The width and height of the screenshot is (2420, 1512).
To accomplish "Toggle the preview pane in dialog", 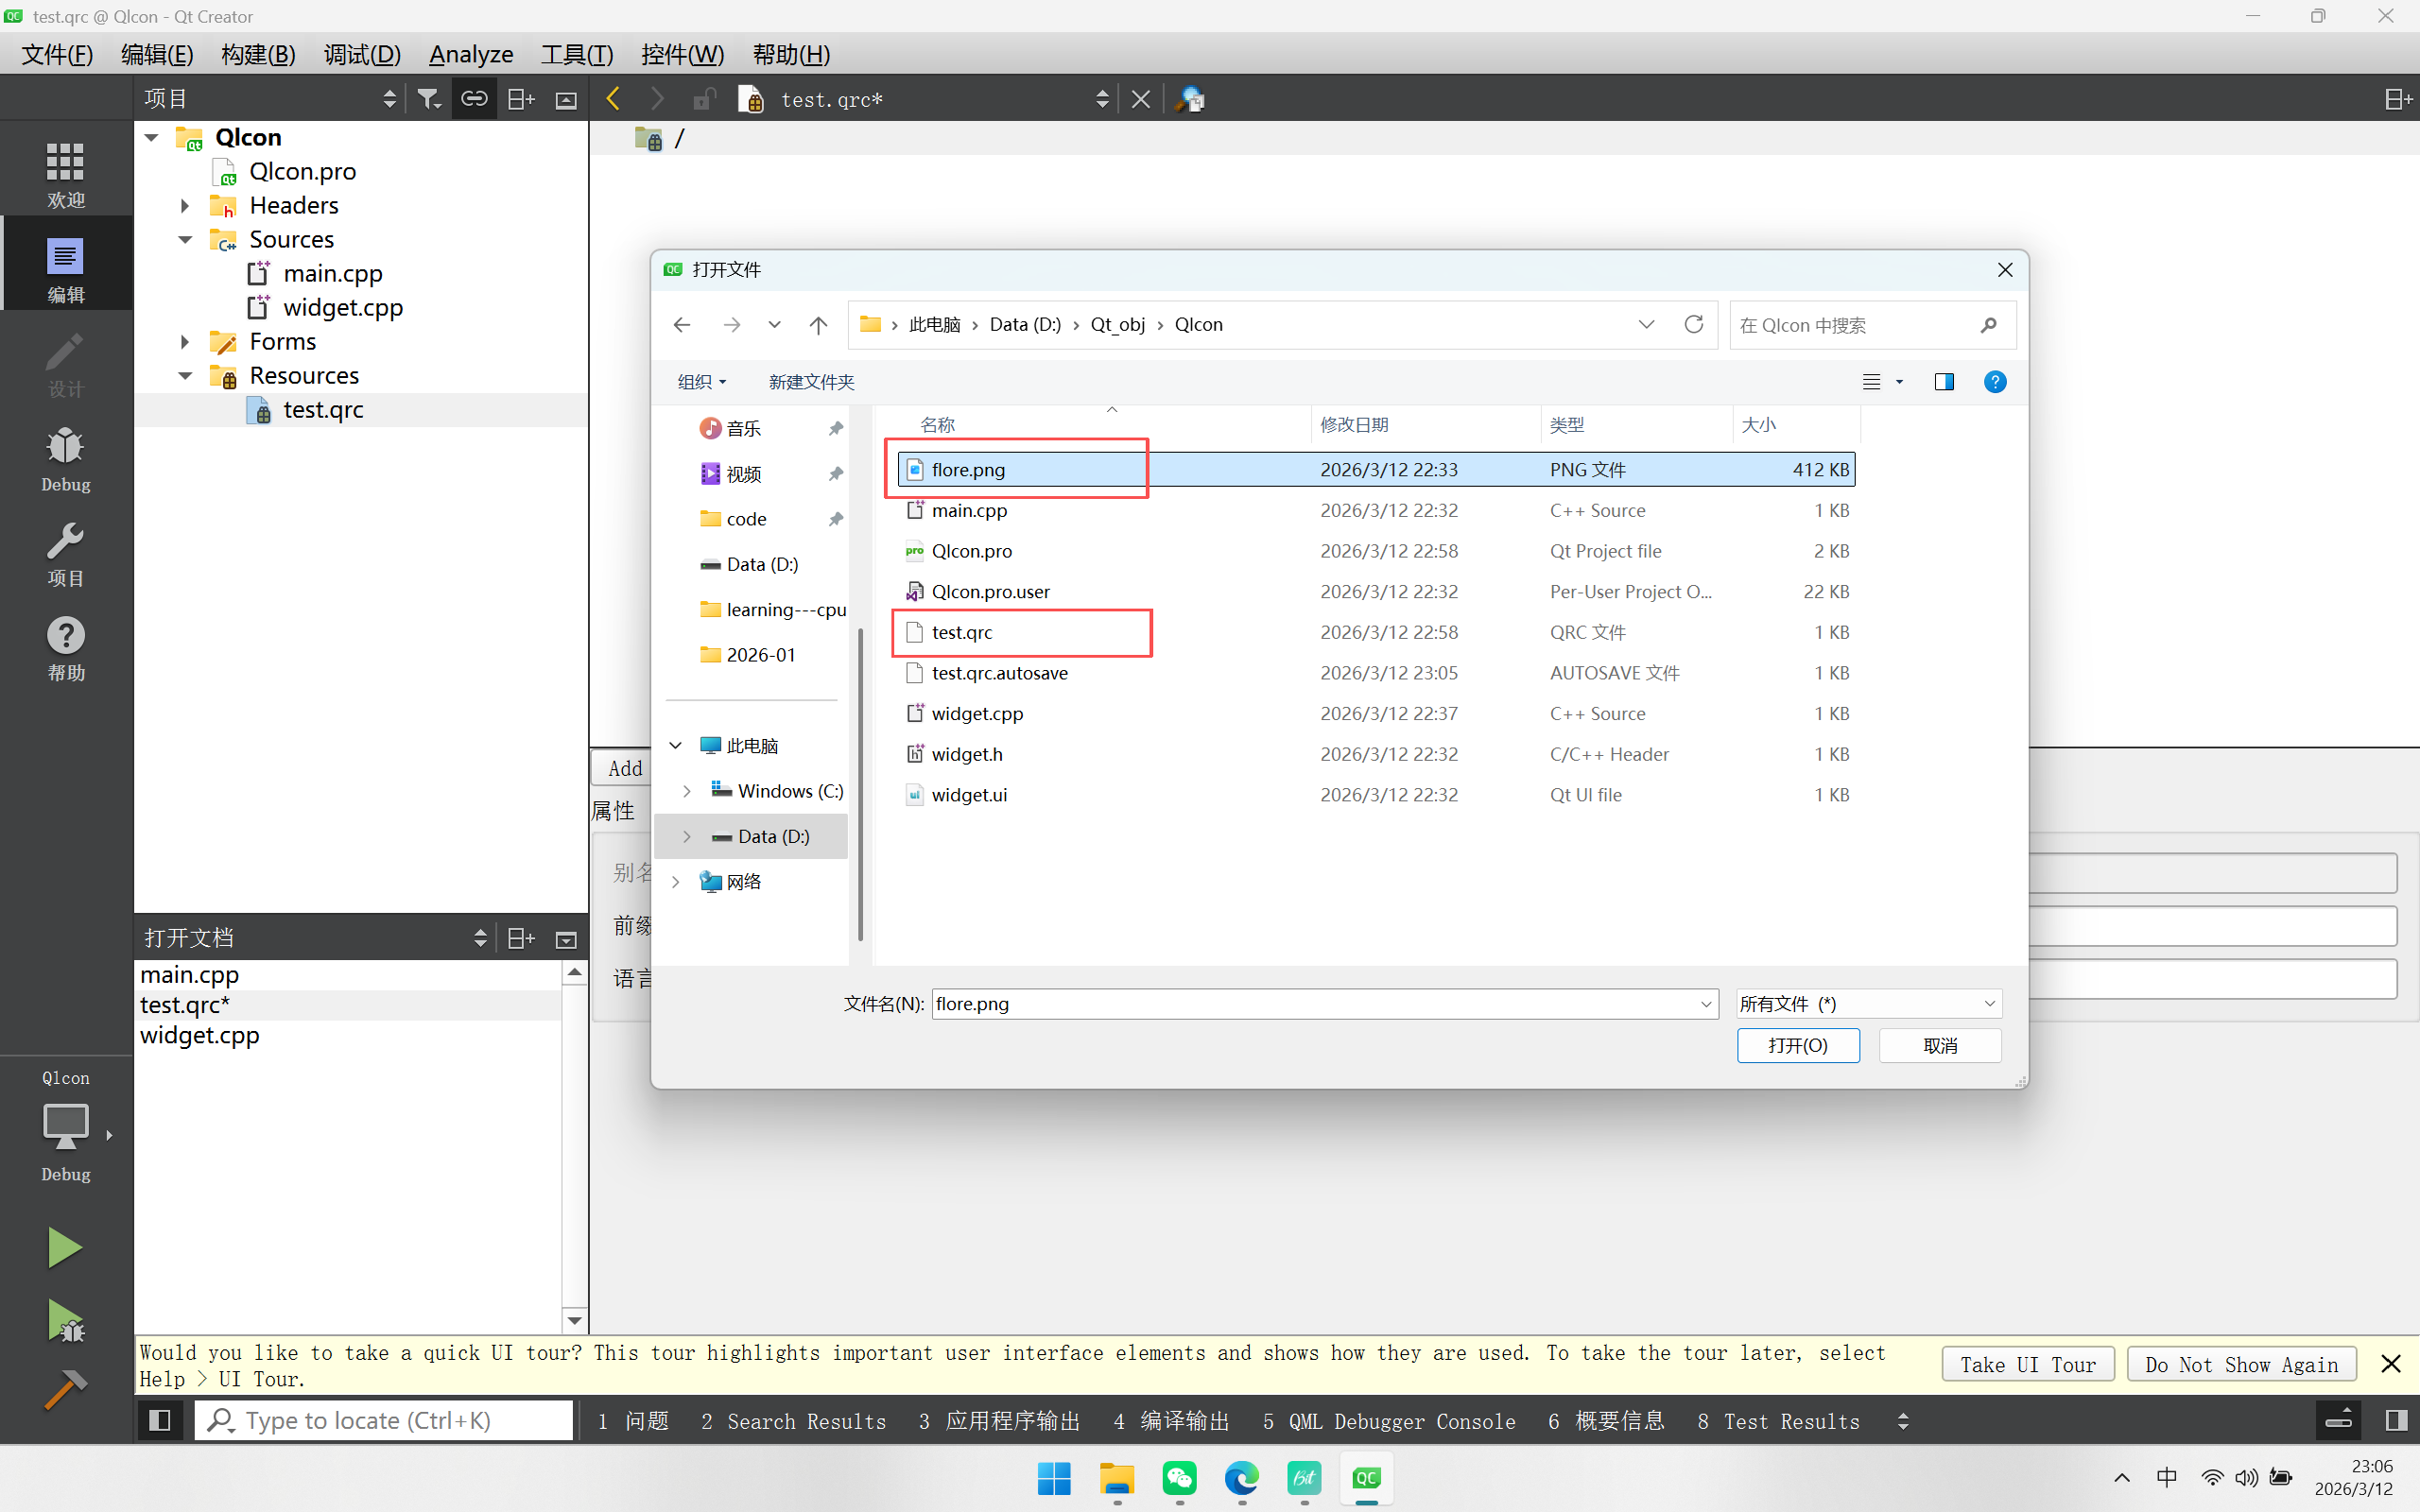I will pos(1943,381).
